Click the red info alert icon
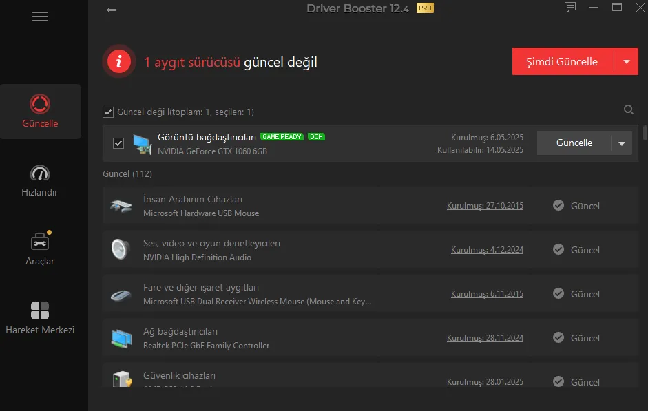Viewport: 648px width, 411px height. click(119, 61)
